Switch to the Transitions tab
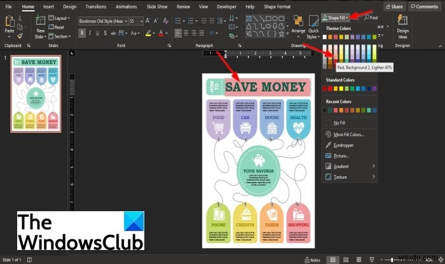The height and width of the screenshot is (264, 445). 96,6
